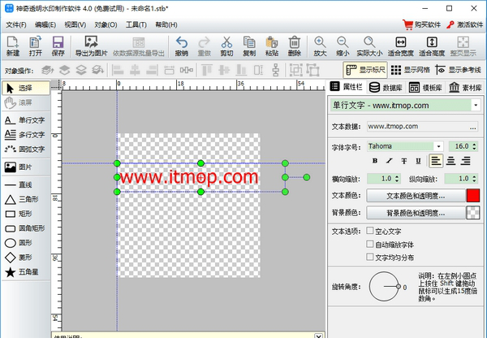The width and height of the screenshot is (487, 351).
Task: Enable the 空心文字 checkbox
Action: [371, 231]
